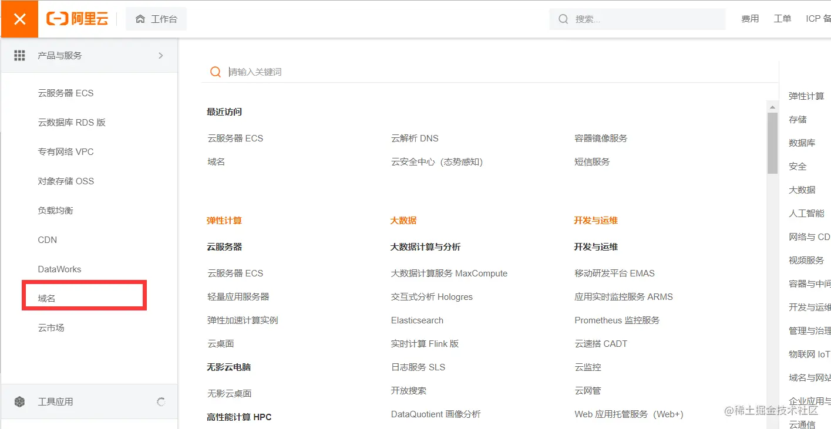Open 交互式分析 Hologres

click(x=432, y=296)
